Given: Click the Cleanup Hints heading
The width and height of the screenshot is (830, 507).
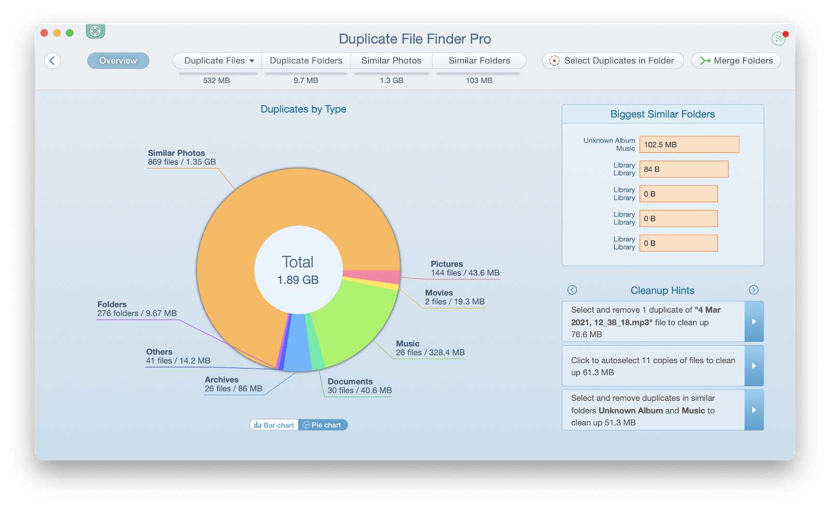Looking at the screenshot, I should pyautogui.click(x=662, y=290).
